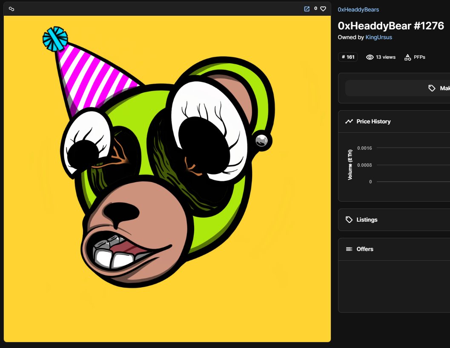The height and width of the screenshot is (348, 450).
Task: Click the Price History chart icon
Action: (349, 121)
